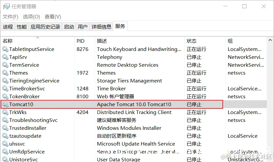Maximize the Task Manager window
The image size is (274, 162).
[244, 6]
